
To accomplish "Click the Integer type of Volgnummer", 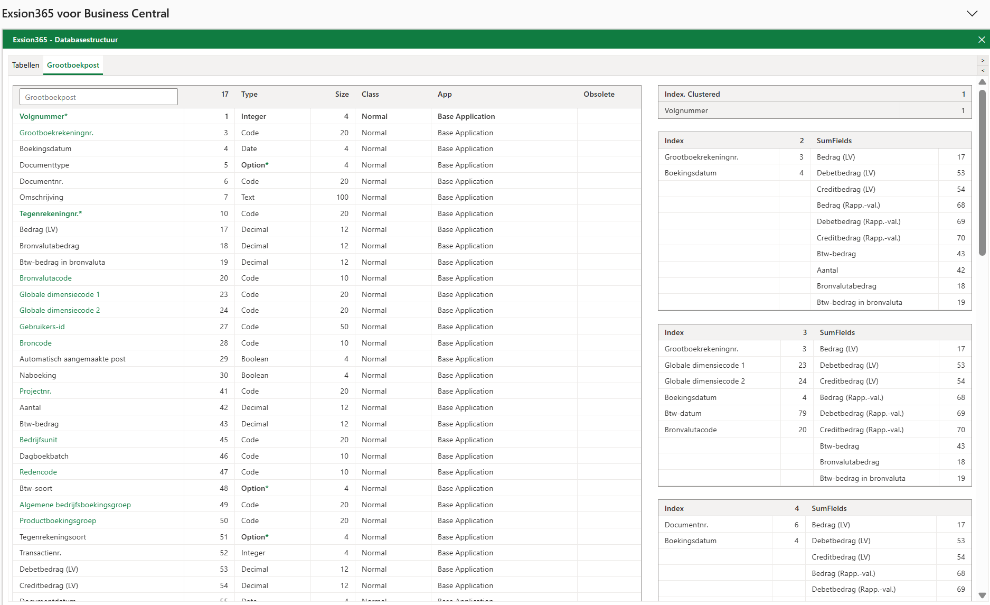I will pos(253,116).
